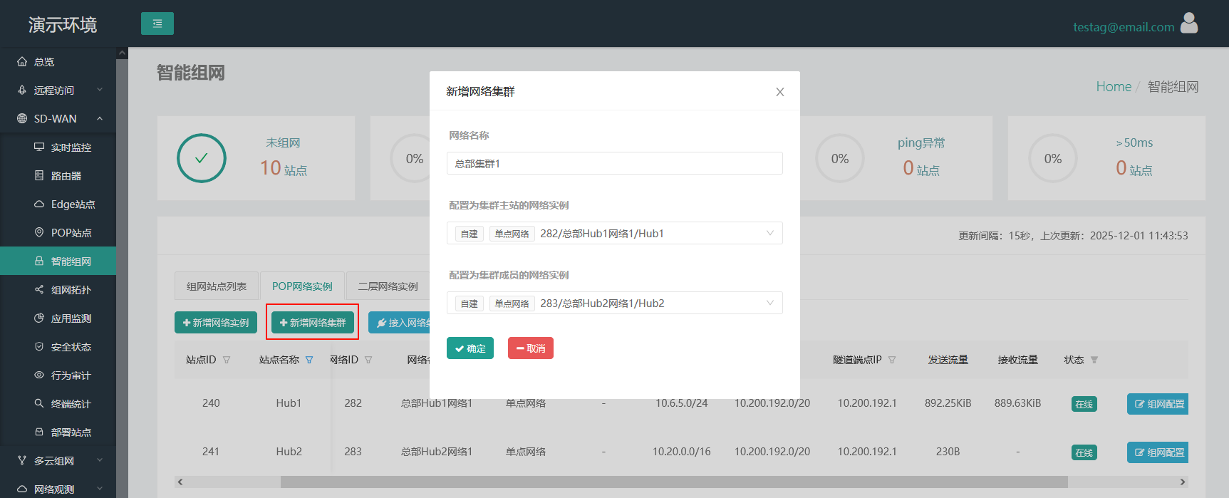This screenshot has height=498, width=1229.
Task: Expand 网络观测 sidebar menu
Action: click(x=58, y=489)
